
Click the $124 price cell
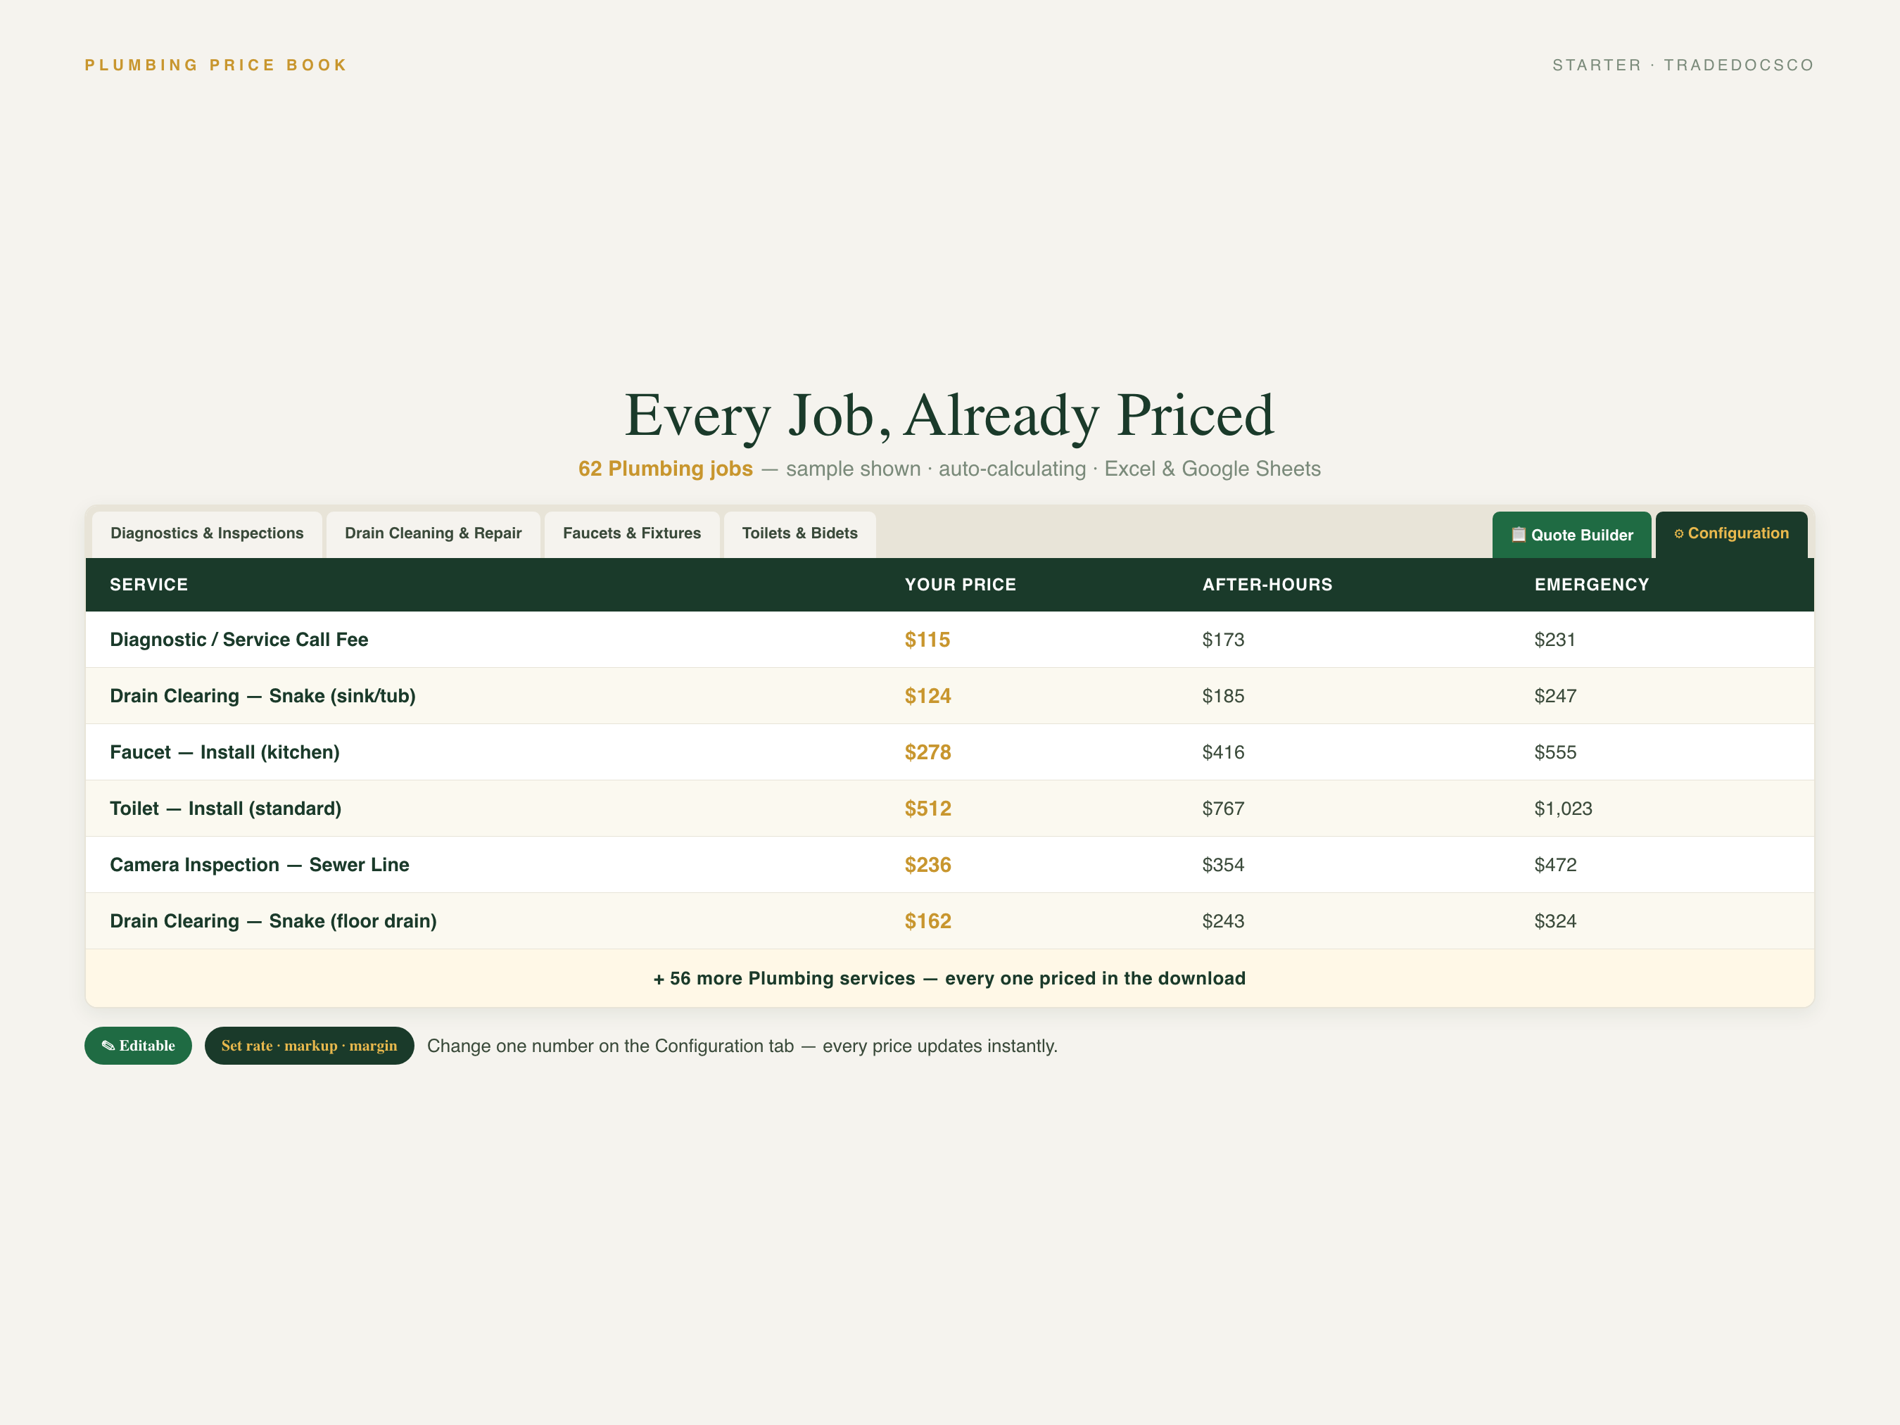(927, 696)
